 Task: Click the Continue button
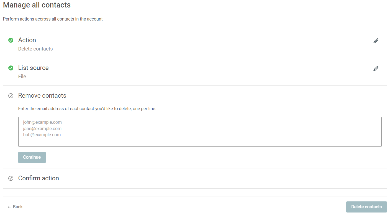click(32, 157)
